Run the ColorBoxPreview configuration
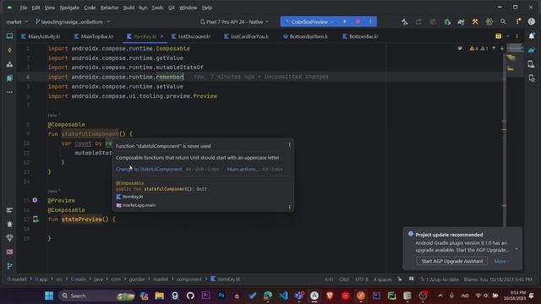This screenshot has width=541, height=304. 345,22
